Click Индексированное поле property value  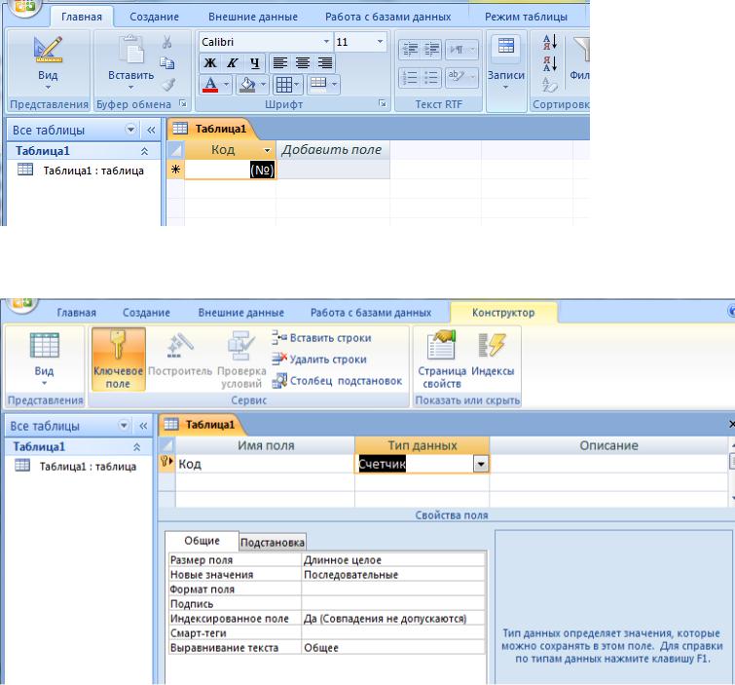[393, 619]
